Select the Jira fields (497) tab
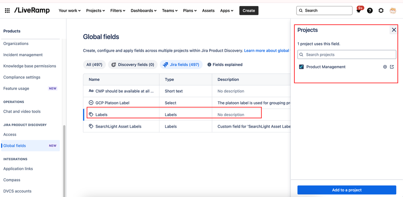Image resolution: width=403 pixels, height=197 pixels. (x=181, y=65)
